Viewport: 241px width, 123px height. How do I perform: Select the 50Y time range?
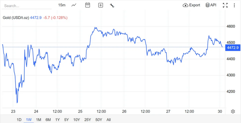coord(99,120)
